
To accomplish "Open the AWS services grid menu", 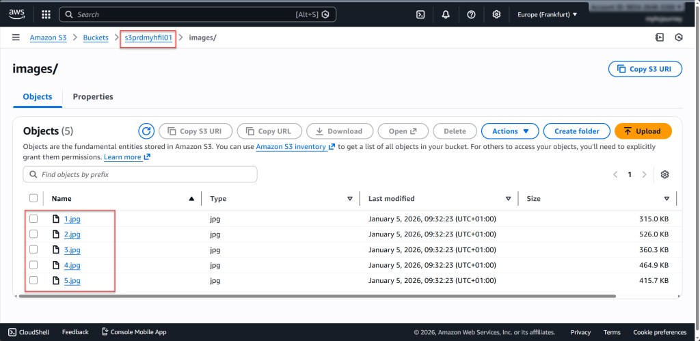I will [x=46, y=14].
